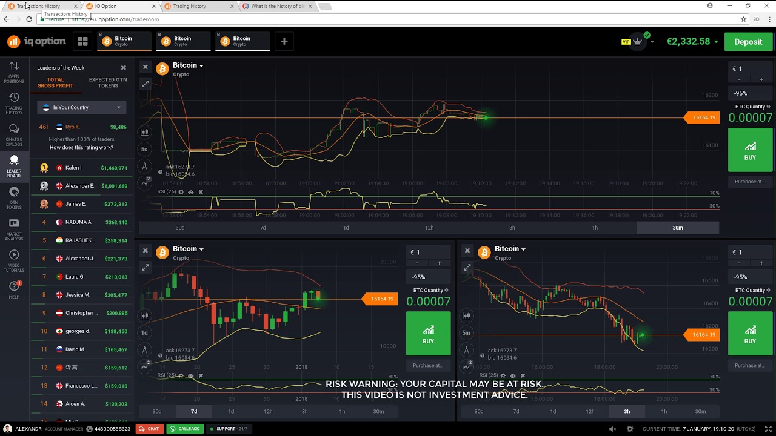Expand the account balance €2,332.58 dropdown
The height and width of the screenshot is (436, 776).
click(x=692, y=42)
